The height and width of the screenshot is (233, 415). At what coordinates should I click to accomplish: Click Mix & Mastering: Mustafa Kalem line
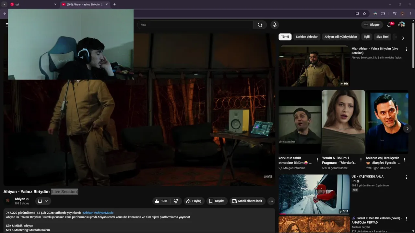28,230
